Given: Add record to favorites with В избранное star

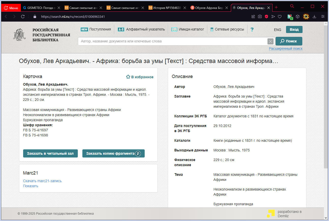Looking at the screenshot, I should click(x=140, y=77).
